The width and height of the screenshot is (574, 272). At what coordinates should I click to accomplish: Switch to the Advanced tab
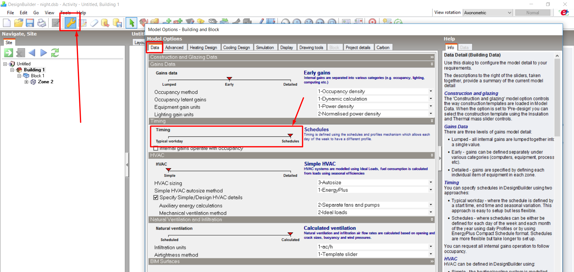pyautogui.click(x=174, y=47)
